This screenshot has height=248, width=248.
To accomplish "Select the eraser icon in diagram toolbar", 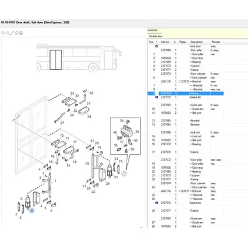I will (17, 33).
